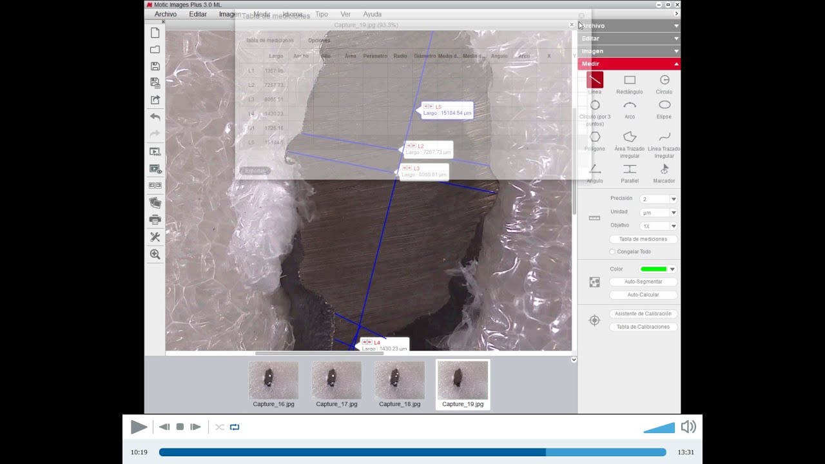The image size is (825, 464).
Task: Select the Rectángulo measurement tool
Action: tap(630, 80)
